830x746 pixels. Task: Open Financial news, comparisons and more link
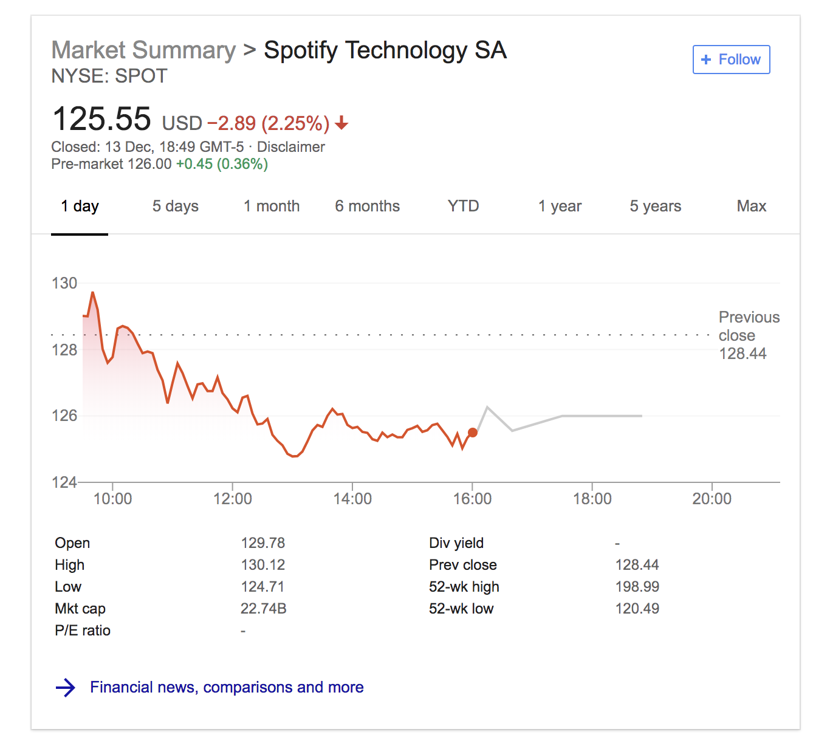227,687
